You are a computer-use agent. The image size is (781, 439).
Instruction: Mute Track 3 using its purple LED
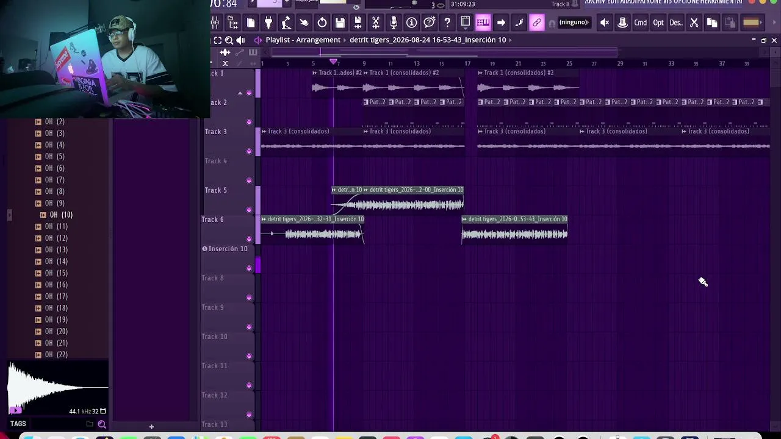click(248, 151)
